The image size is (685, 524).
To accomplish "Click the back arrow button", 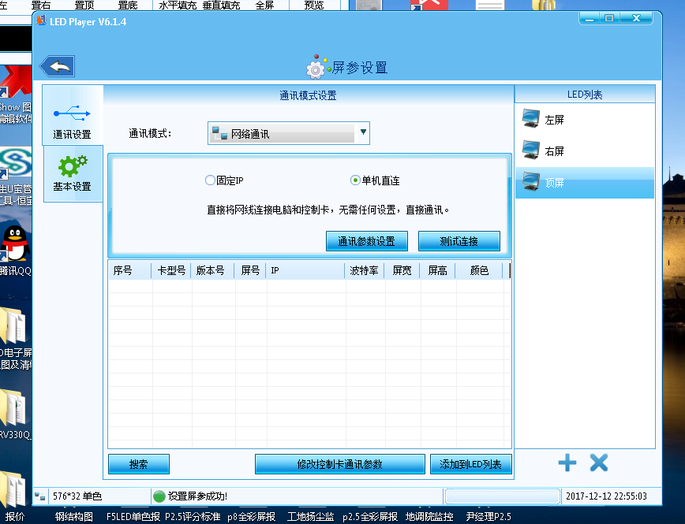I will pyautogui.click(x=57, y=66).
